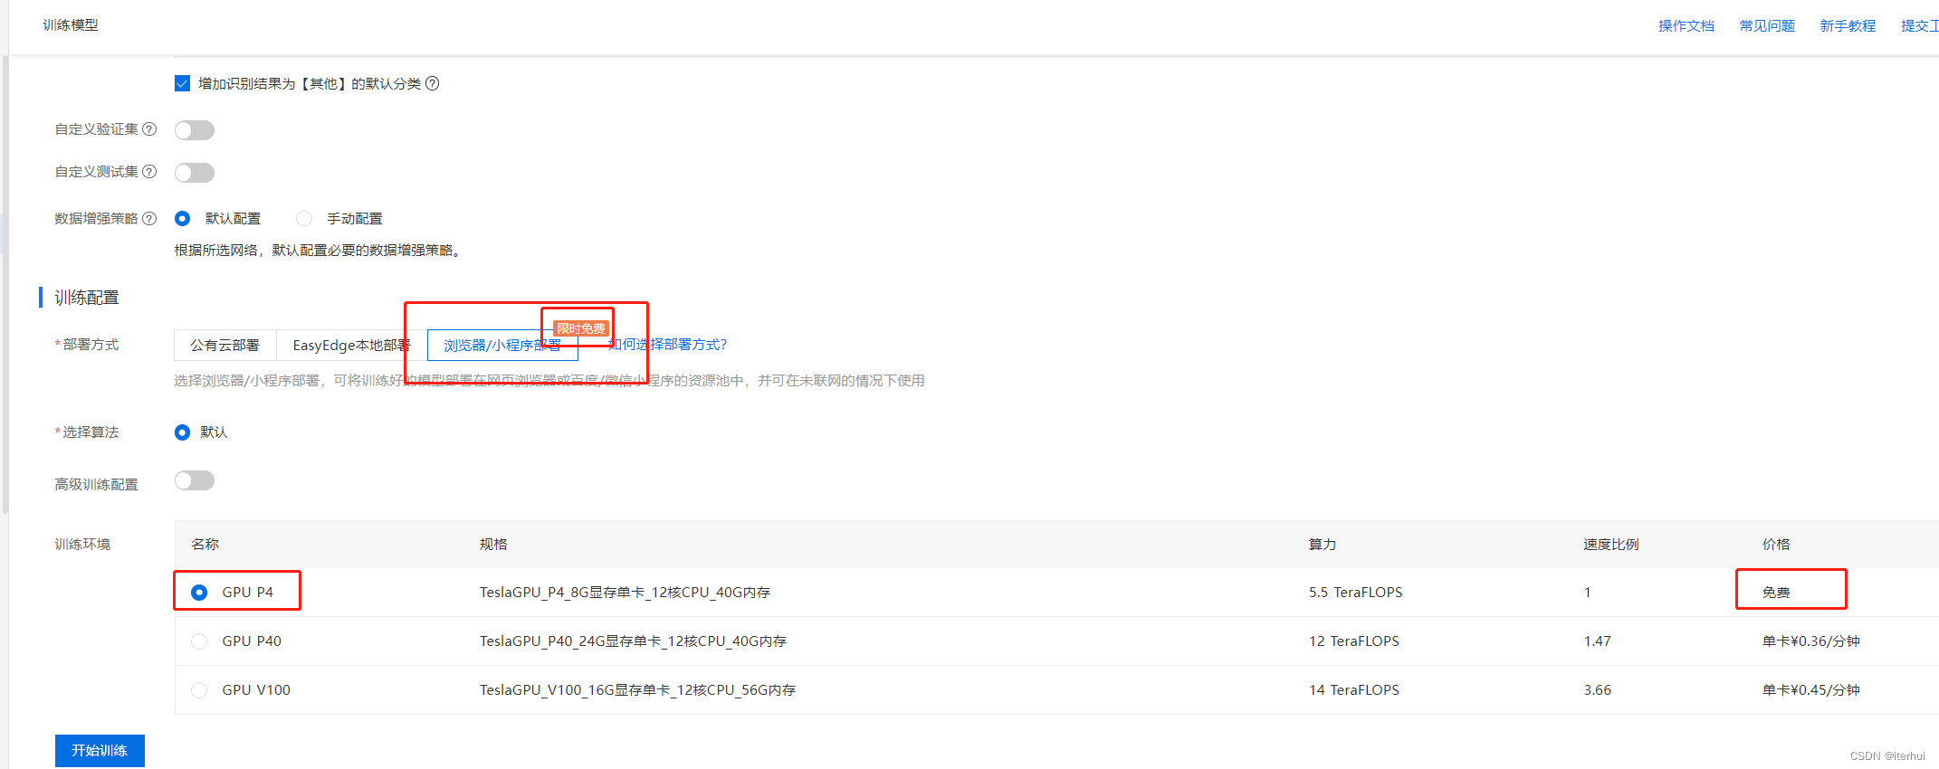Screen dimensions: 1939x769
Task: Click TeslaGPU_P4_8G显存单卡 spec cell
Action: [625, 593]
